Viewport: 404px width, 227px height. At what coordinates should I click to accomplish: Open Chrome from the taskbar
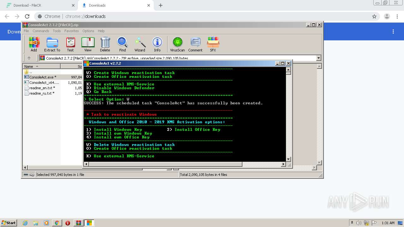(x=57, y=223)
